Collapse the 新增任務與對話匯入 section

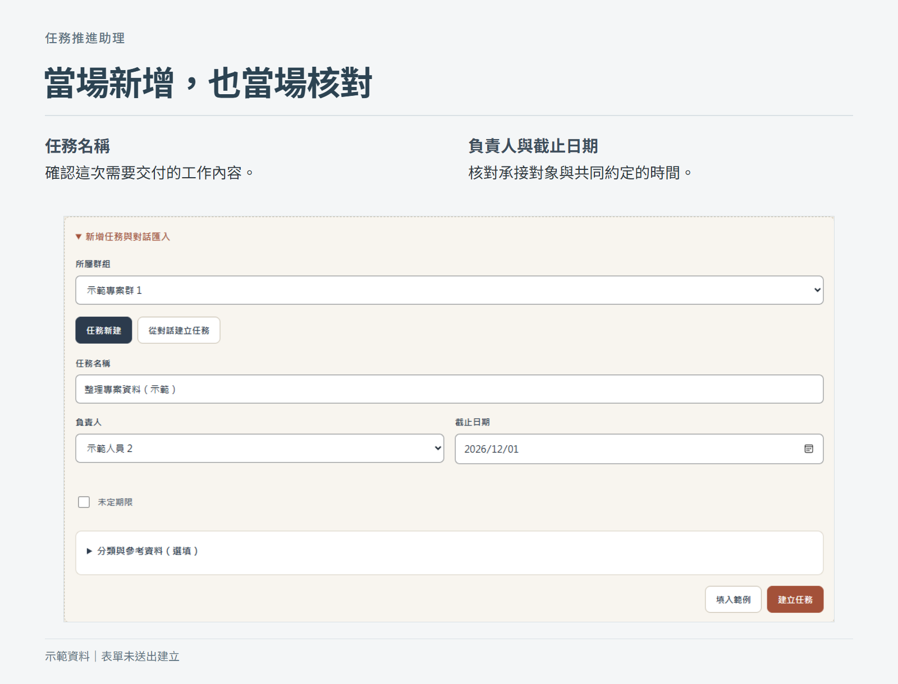tap(123, 237)
